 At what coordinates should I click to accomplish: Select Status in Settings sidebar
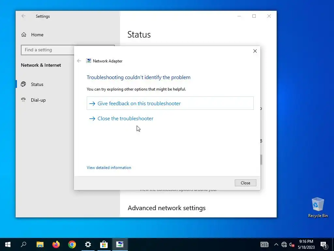(37, 84)
